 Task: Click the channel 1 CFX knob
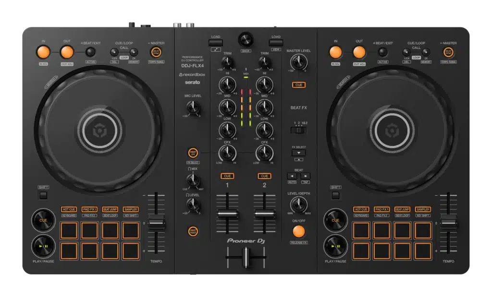[x=227, y=153]
